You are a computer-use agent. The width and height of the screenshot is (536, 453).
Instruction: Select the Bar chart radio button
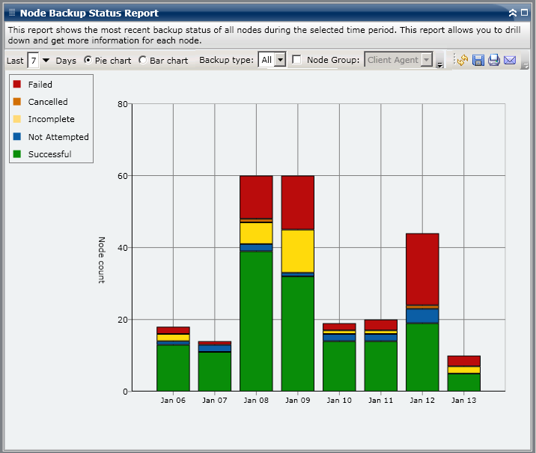143,60
